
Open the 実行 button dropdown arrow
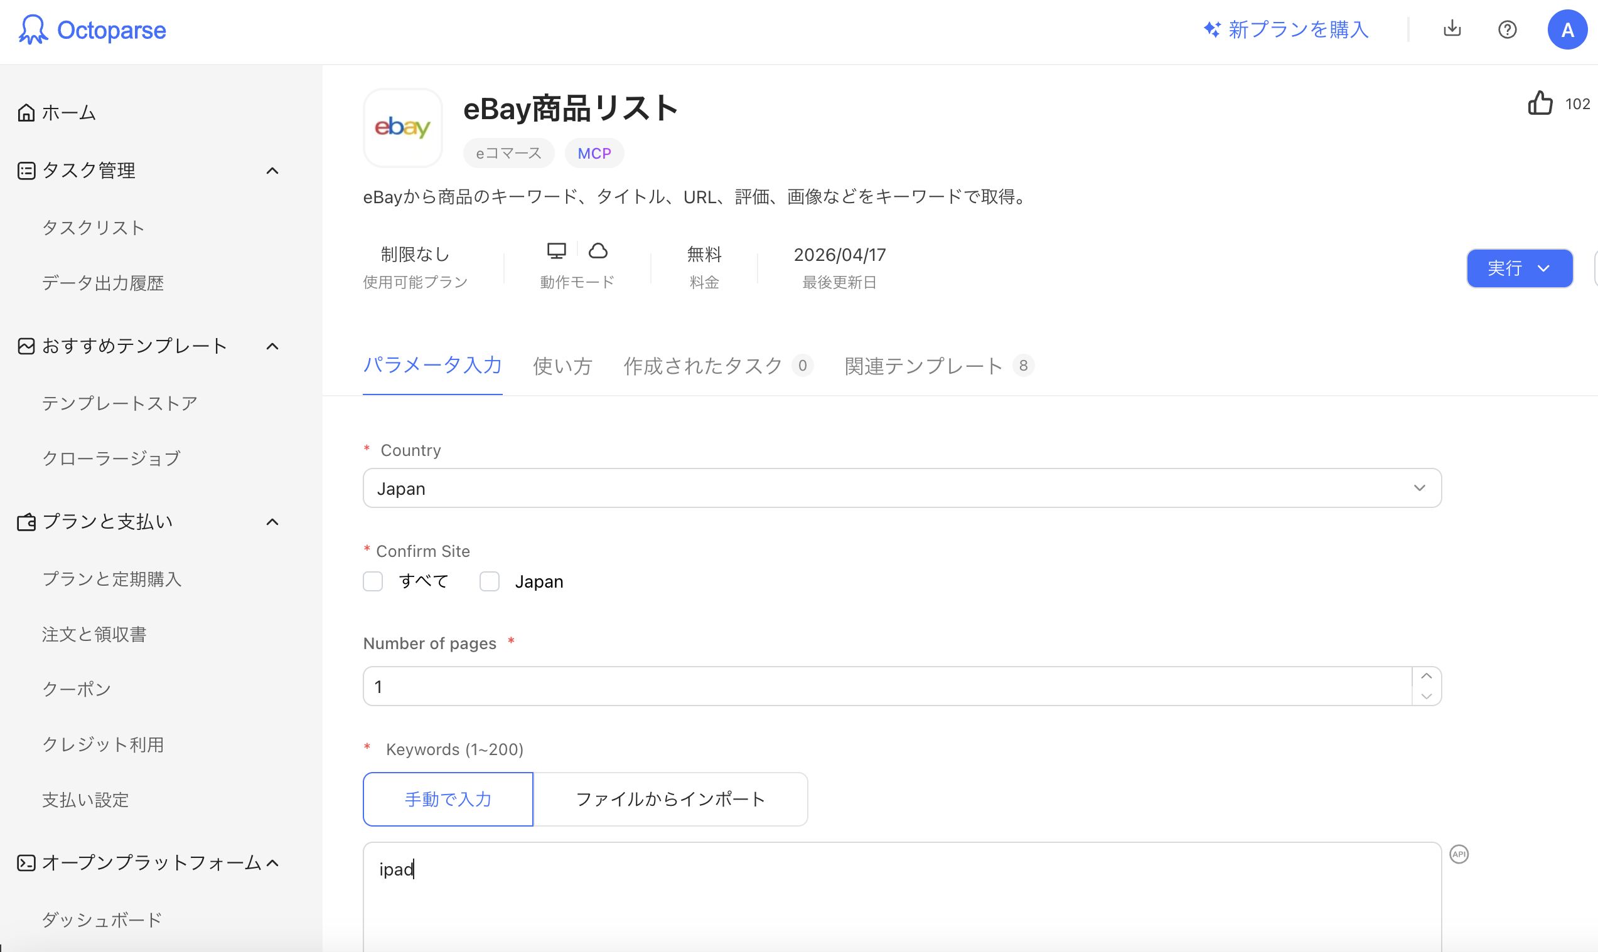1543,269
